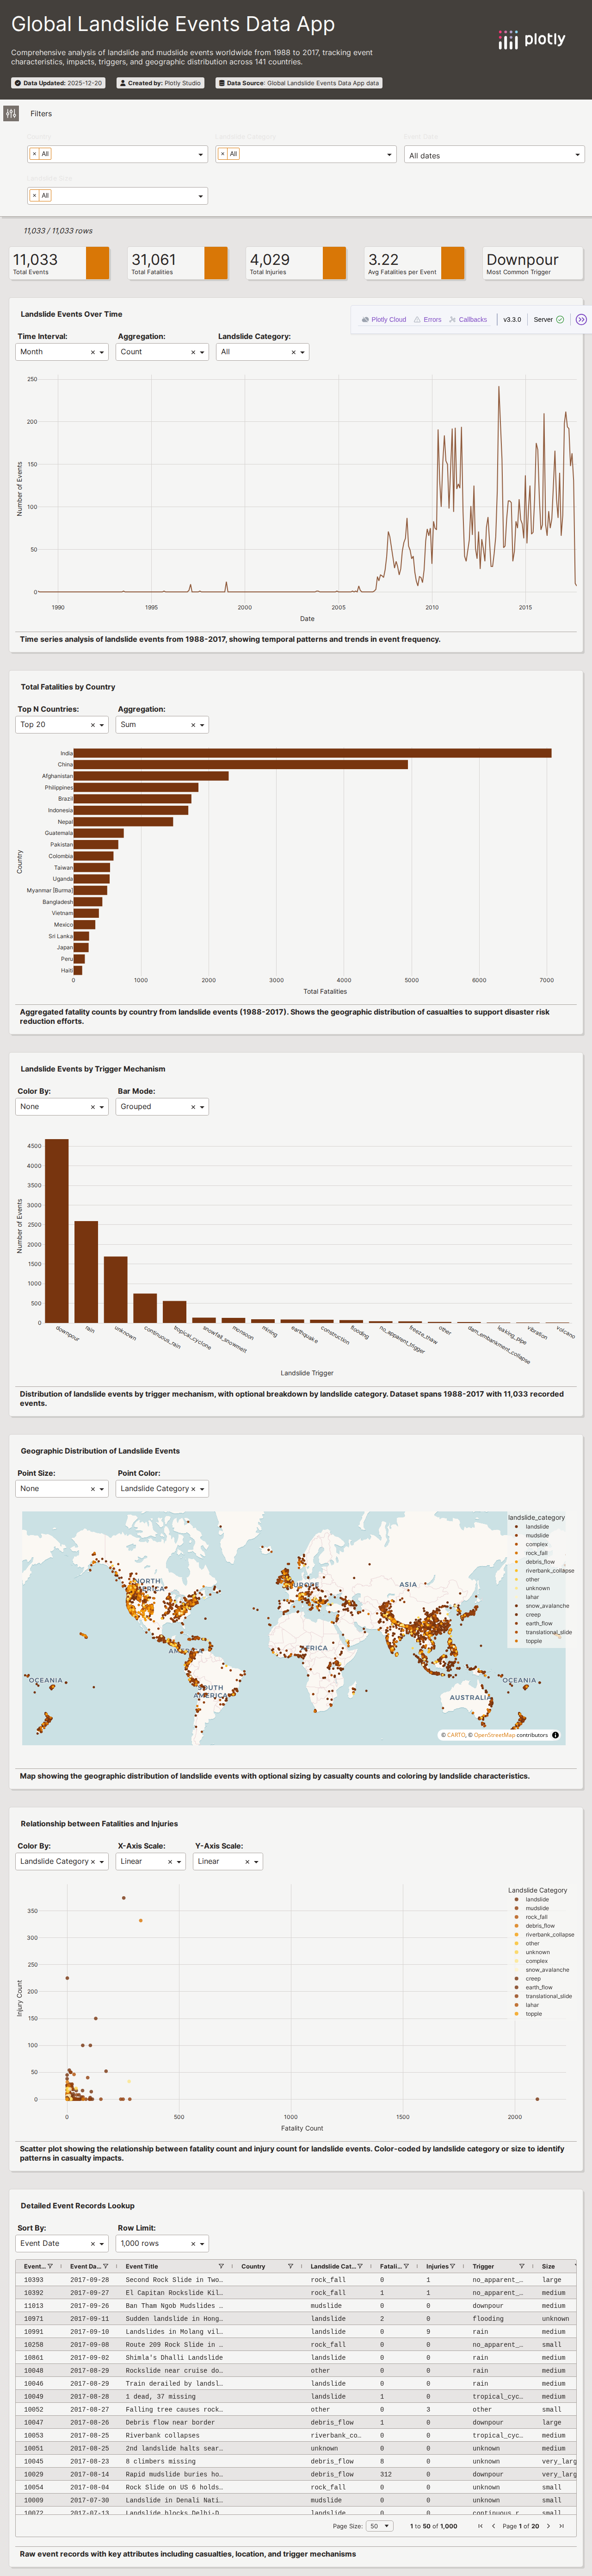Screen dimensions: 592x2576
Task: Click the map attribution info icon
Action: (x=555, y=1735)
